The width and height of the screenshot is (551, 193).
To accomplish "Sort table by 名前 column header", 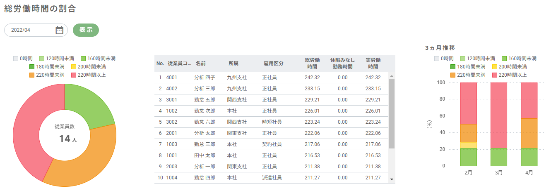I will (x=201, y=64).
